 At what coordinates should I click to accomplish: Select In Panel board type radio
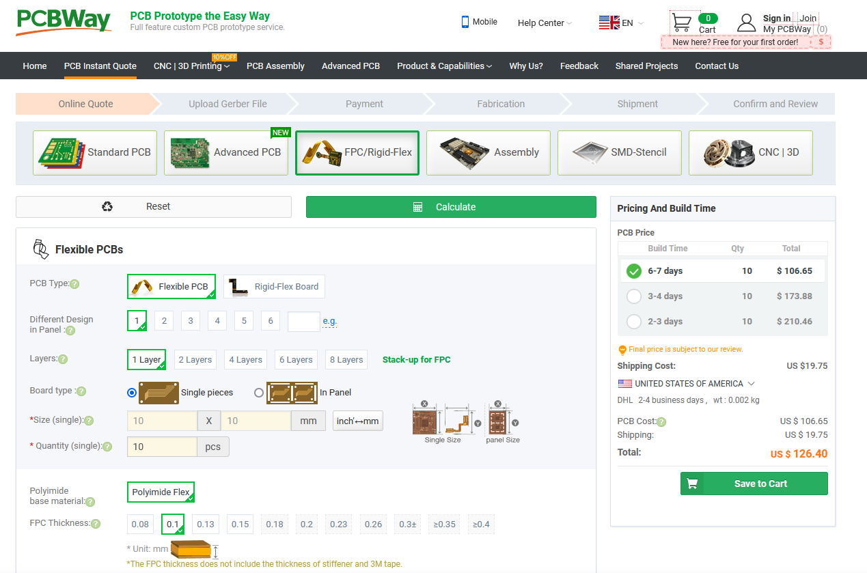coord(259,393)
